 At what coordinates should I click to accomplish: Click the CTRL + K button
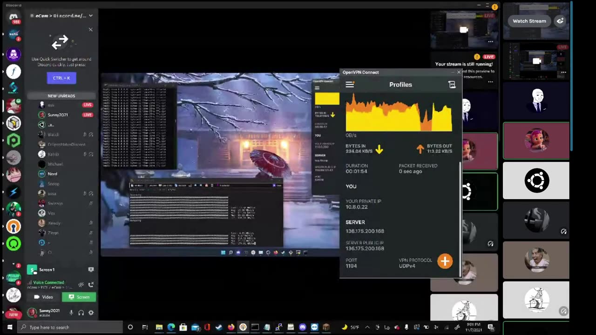click(x=61, y=78)
